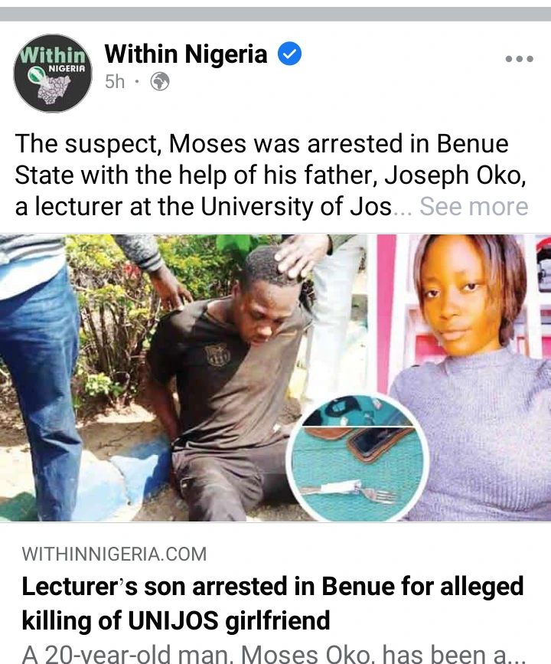Click the circular phone and fork inset
The image size is (551, 664).
pyautogui.click(x=357, y=457)
